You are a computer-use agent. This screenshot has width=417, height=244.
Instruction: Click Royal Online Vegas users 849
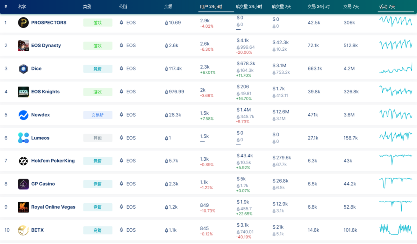coord(205,205)
